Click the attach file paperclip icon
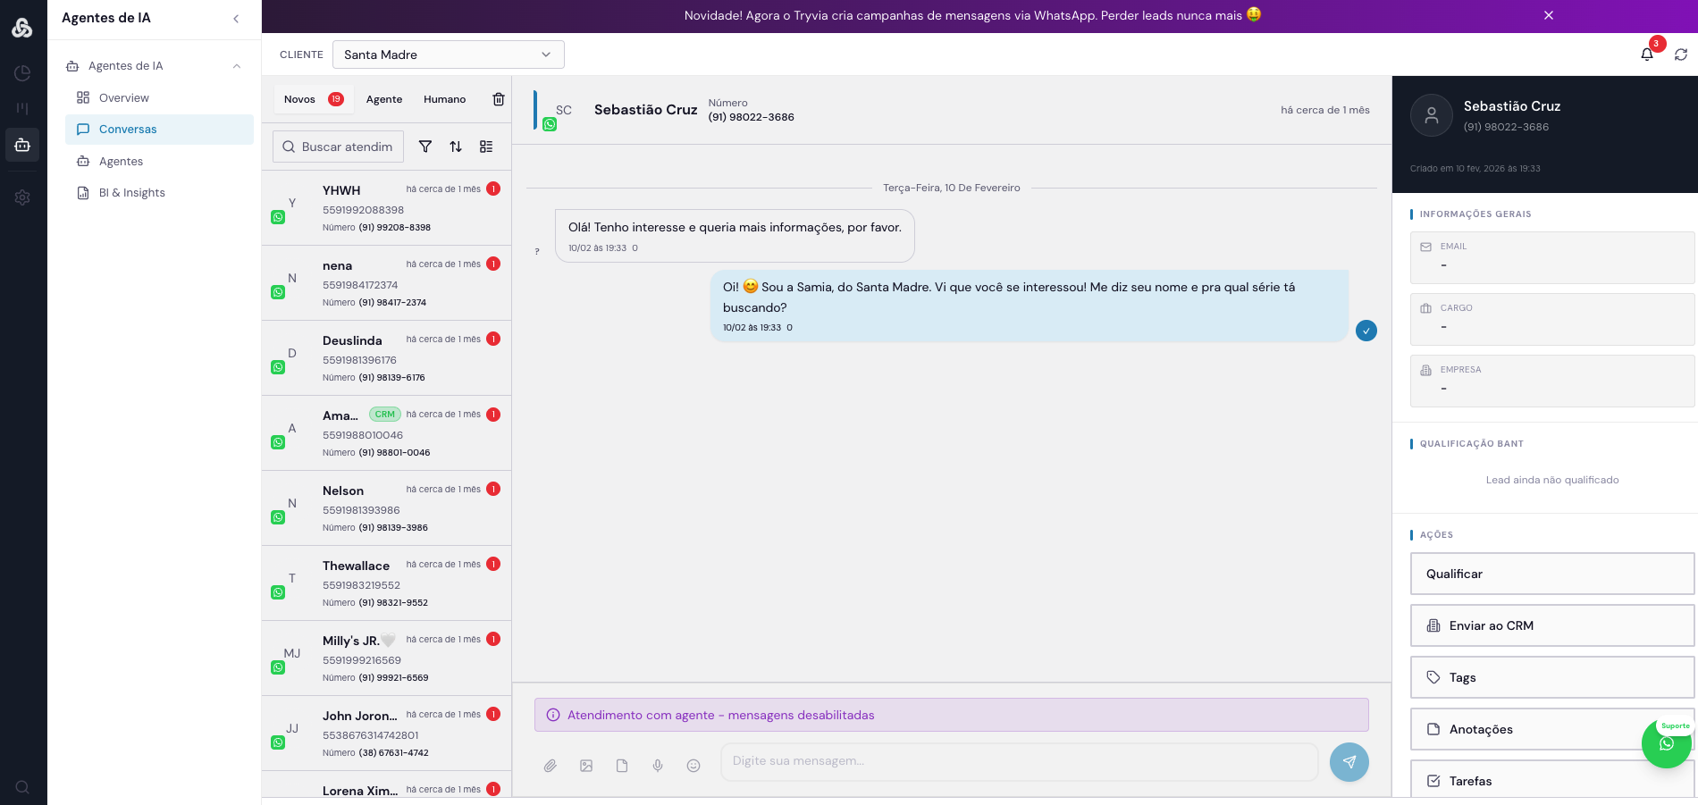The width and height of the screenshot is (1698, 805). click(x=551, y=766)
